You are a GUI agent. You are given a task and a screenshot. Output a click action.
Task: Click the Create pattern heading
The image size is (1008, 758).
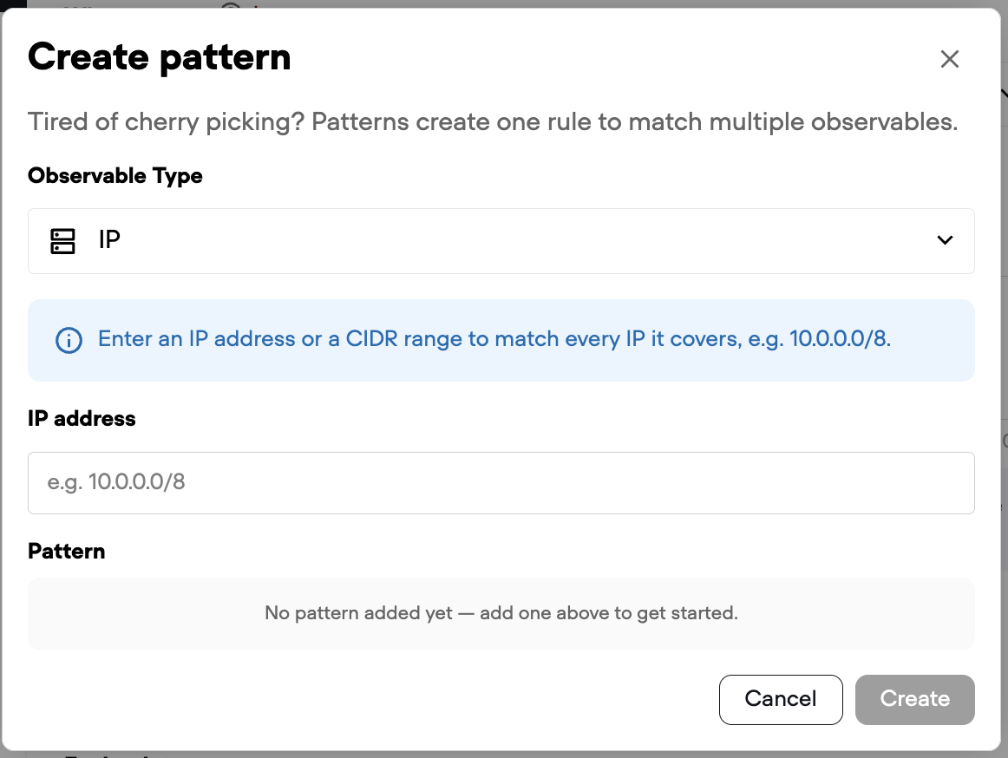[160, 58]
